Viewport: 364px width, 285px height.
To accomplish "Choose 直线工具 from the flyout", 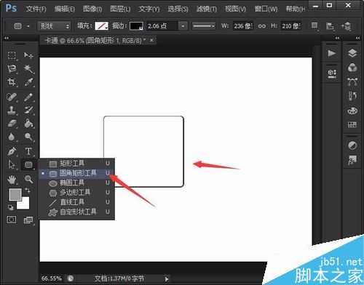I will [77, 202].
